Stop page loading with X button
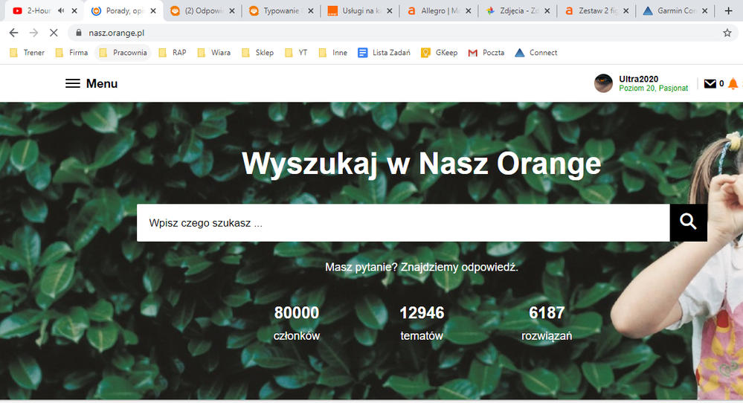Image resolution: width=743 pixels, height=403 pixels. click(52, 33)
